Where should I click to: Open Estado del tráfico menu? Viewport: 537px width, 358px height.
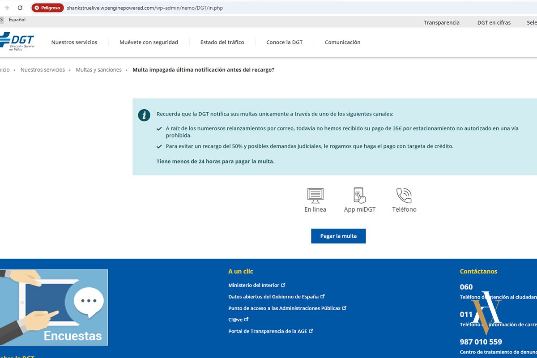(x=222, y=42)
